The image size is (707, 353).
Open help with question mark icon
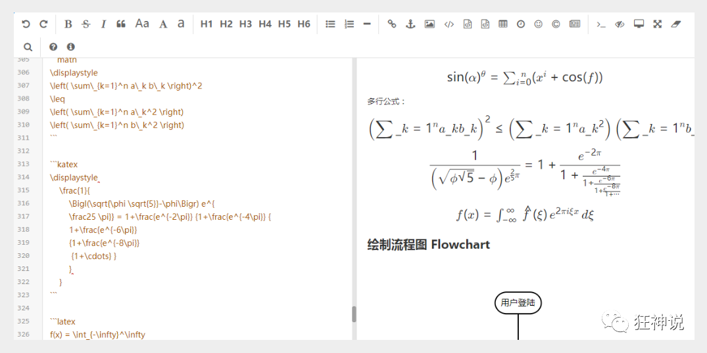tap(53, 47)
